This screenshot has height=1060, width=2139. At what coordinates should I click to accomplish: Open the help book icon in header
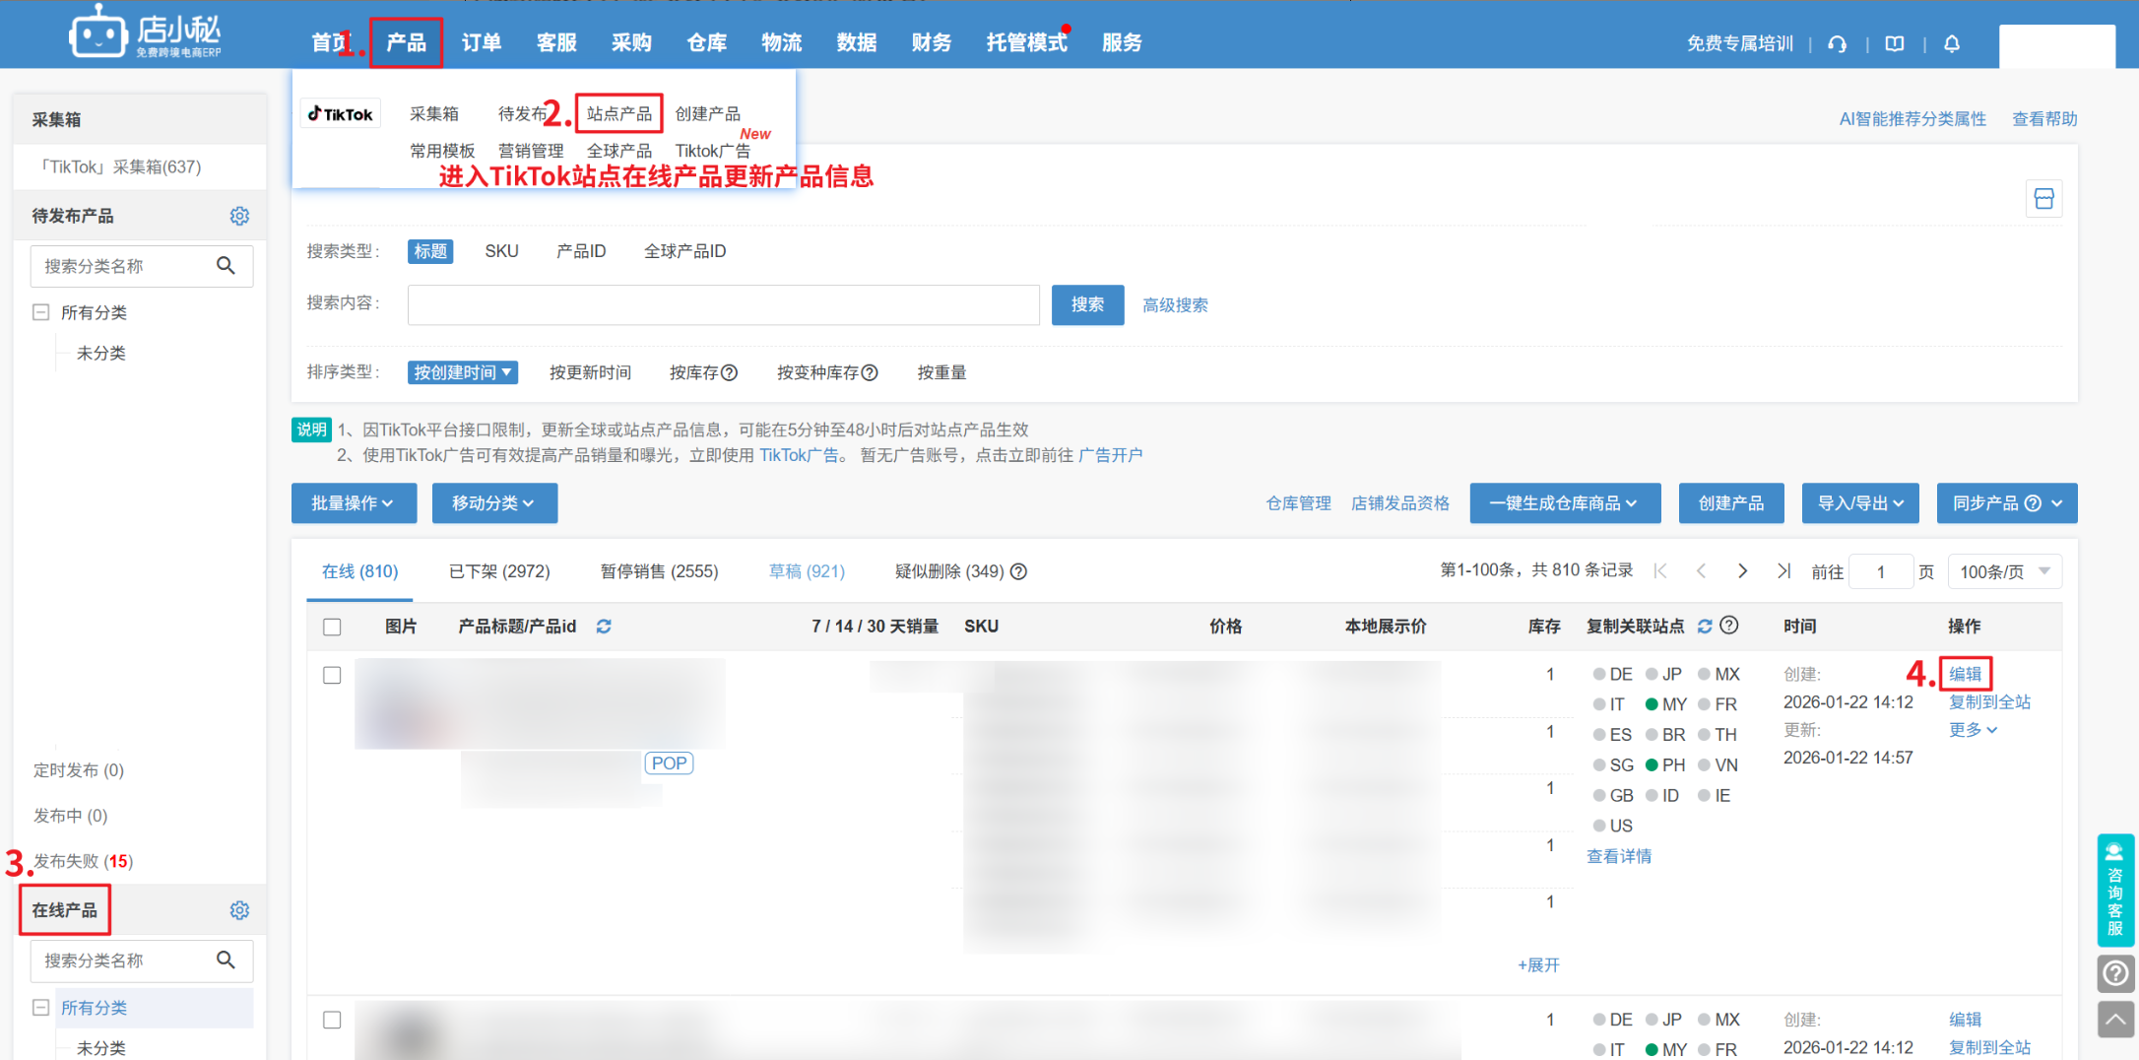pos(1894,43)
